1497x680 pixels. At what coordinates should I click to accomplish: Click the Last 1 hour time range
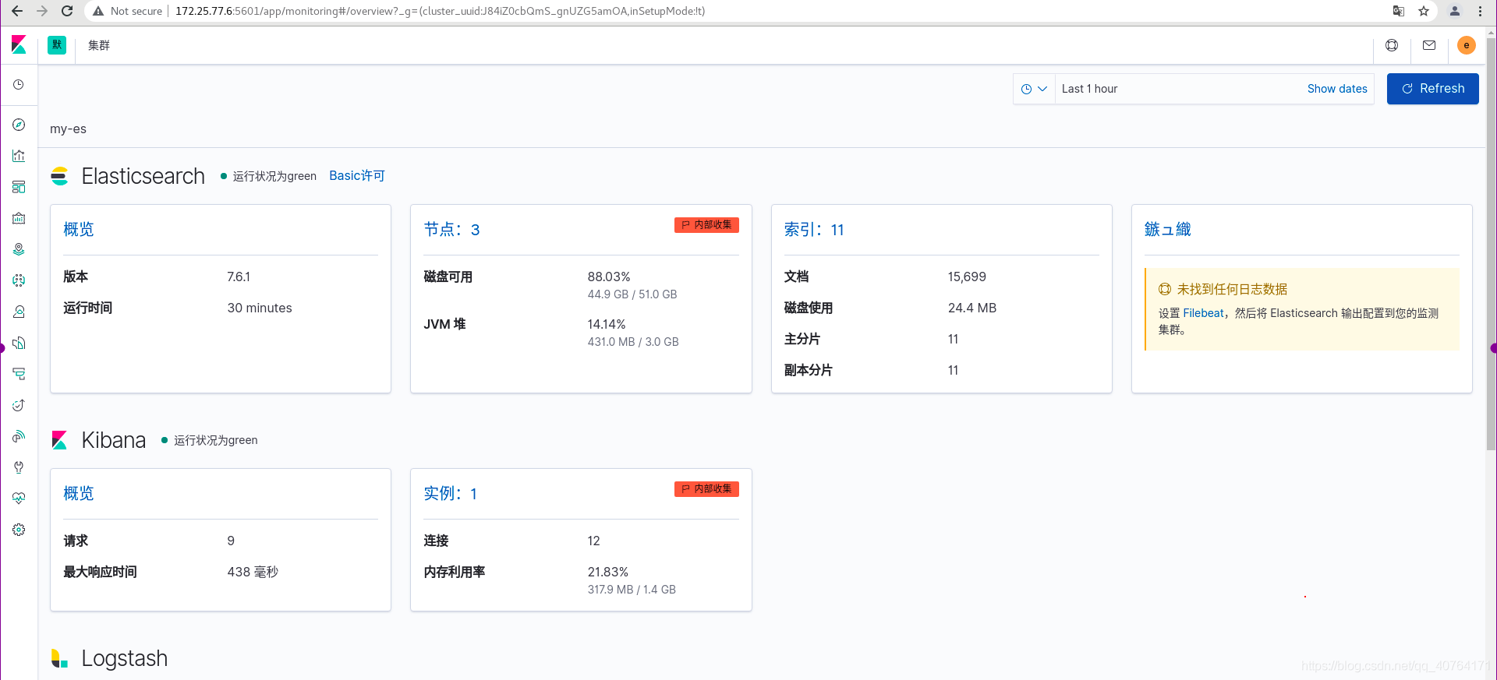point(1089,89)
